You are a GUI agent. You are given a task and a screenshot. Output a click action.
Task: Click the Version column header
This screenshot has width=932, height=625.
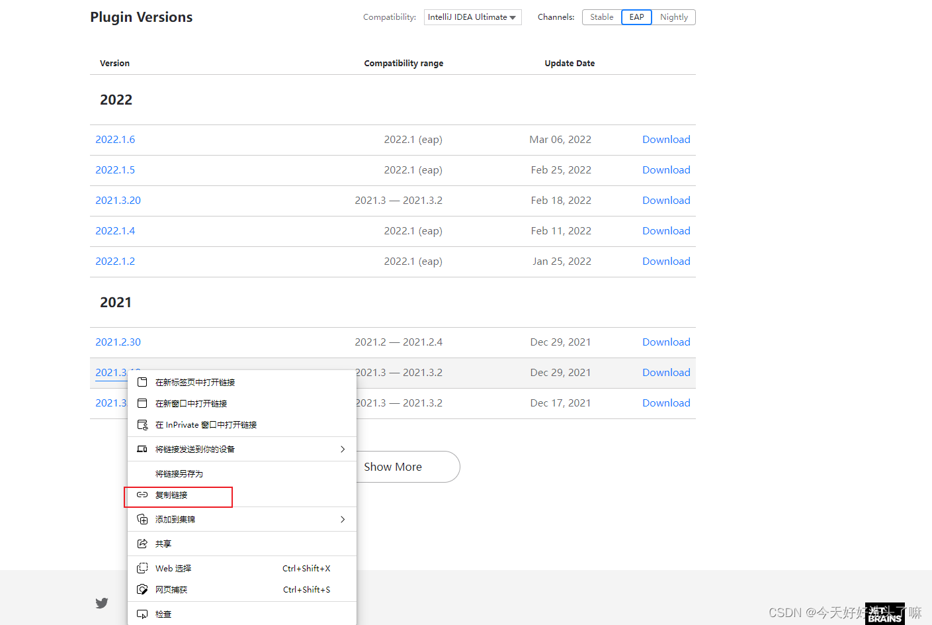click(x=114, y=63)
